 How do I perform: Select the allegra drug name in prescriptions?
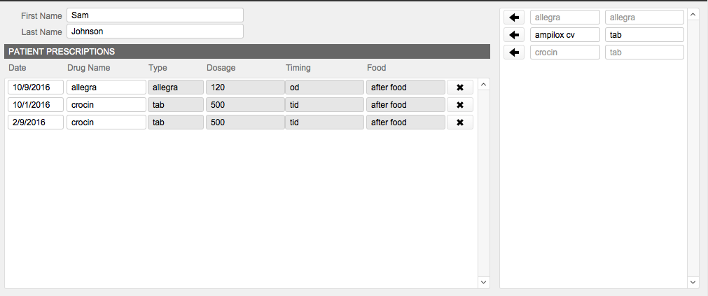(106, 87)
